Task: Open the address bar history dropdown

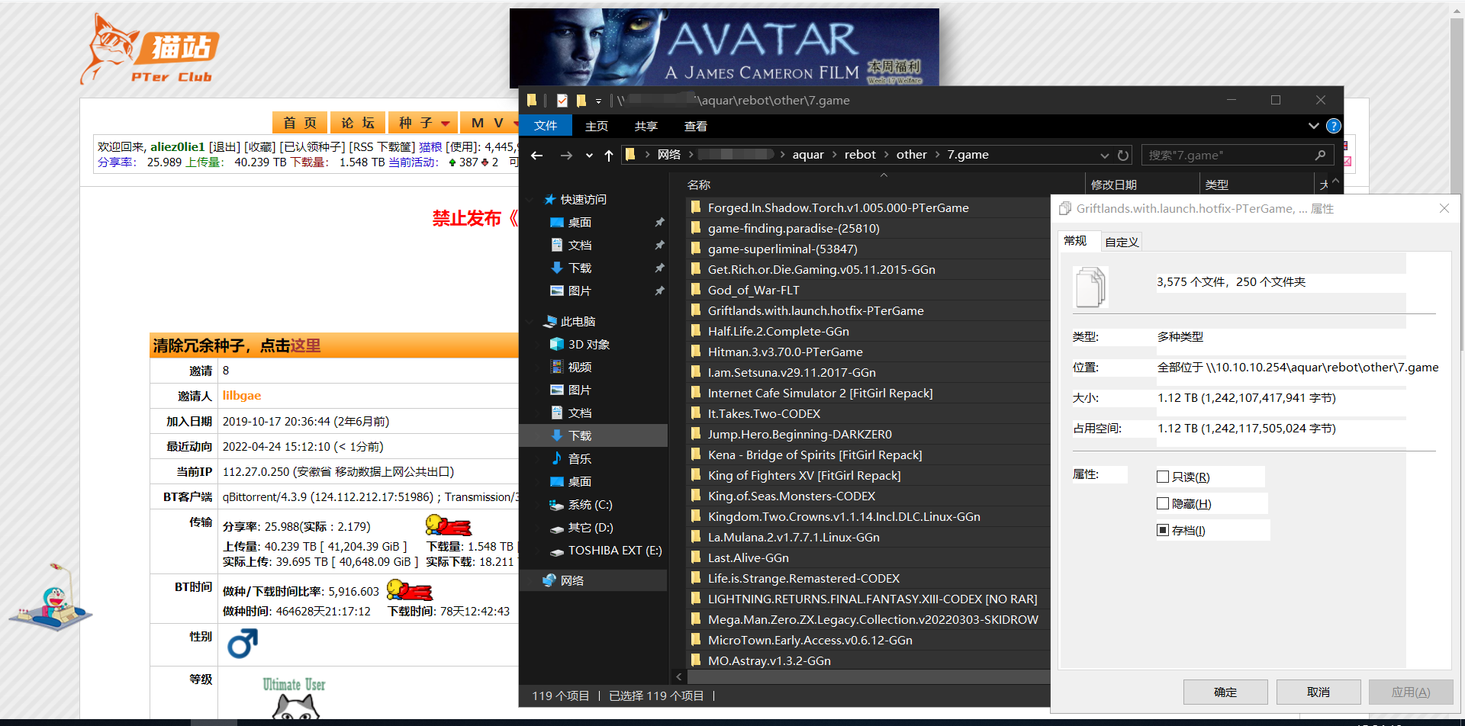Action: (x=1104, y=156)
